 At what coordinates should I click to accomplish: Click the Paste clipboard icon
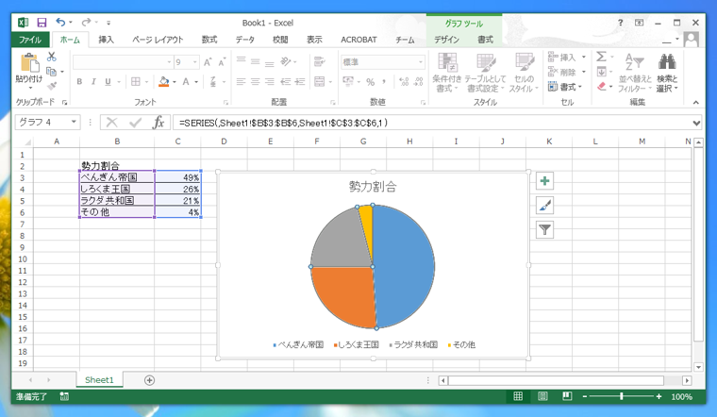pos(30,62)
